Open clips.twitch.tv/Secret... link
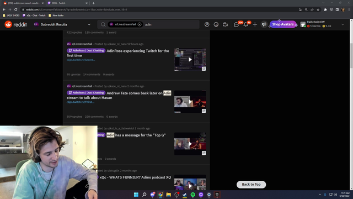This screenshot has width=353, height=199. [81, 60]
